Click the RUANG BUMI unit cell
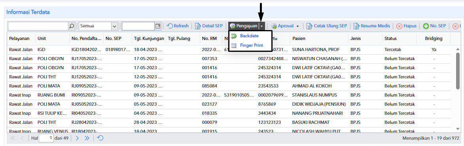This screenshot has width=464, height=146. 52,95
